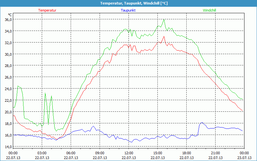Click the '22,0' y-axis value

click(8, 100)
